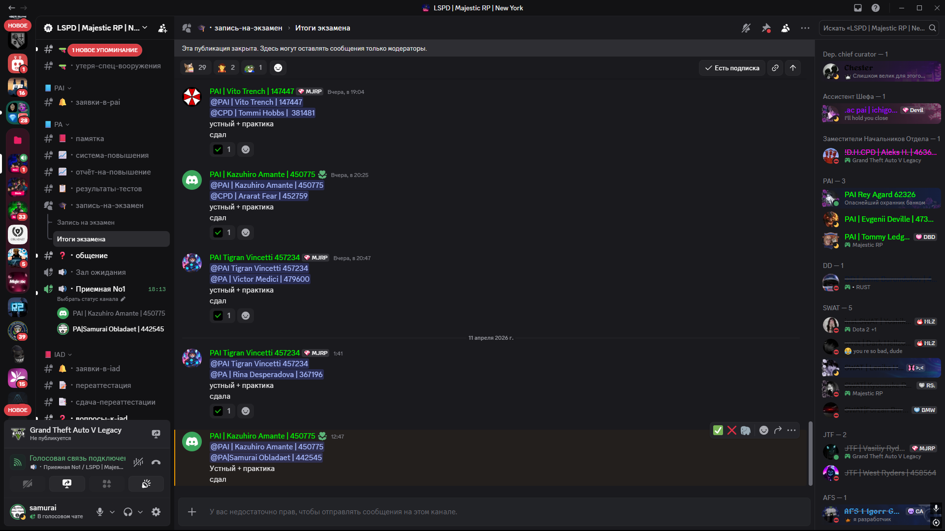Open the Запись на экзамен thread

click(x=86, y=222)
